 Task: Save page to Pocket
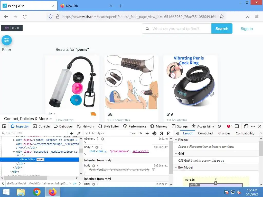point(247,16)
